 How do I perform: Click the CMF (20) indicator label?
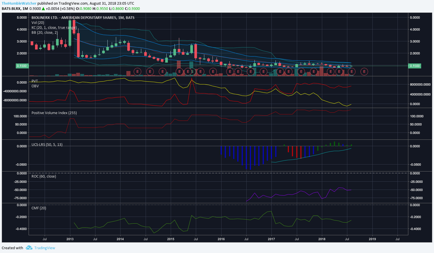click(39, 208)
